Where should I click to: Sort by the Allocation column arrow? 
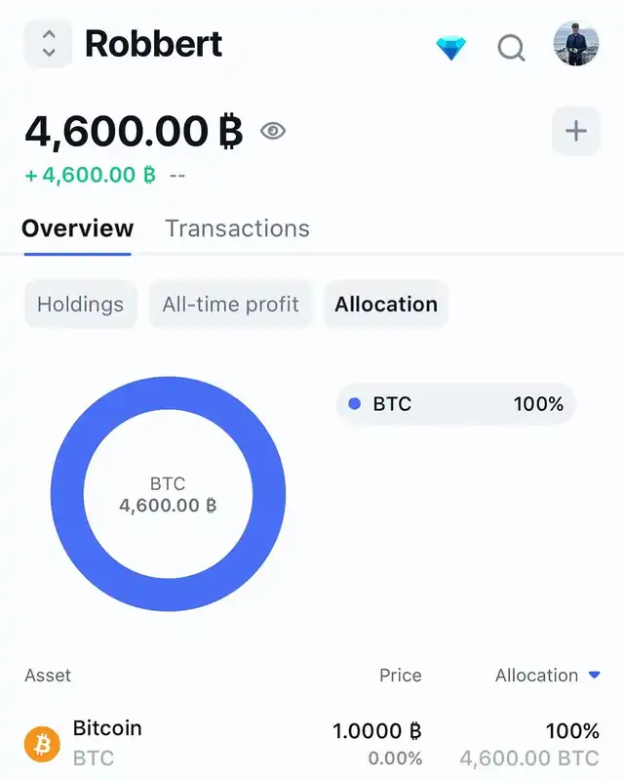pyautogui.click(x=595, y=675)
